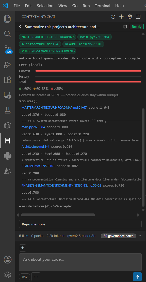Expand the dropdown arrow beside governance notes

point(140,236)
